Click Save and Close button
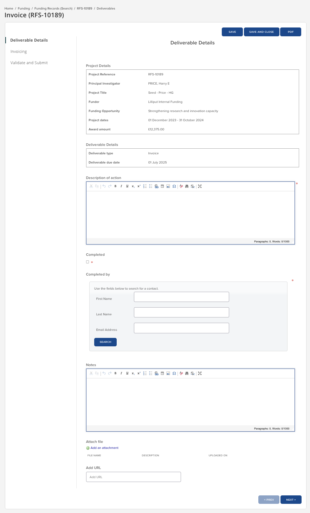This screenshot has height=513, width=310. (x=261, y=32)
